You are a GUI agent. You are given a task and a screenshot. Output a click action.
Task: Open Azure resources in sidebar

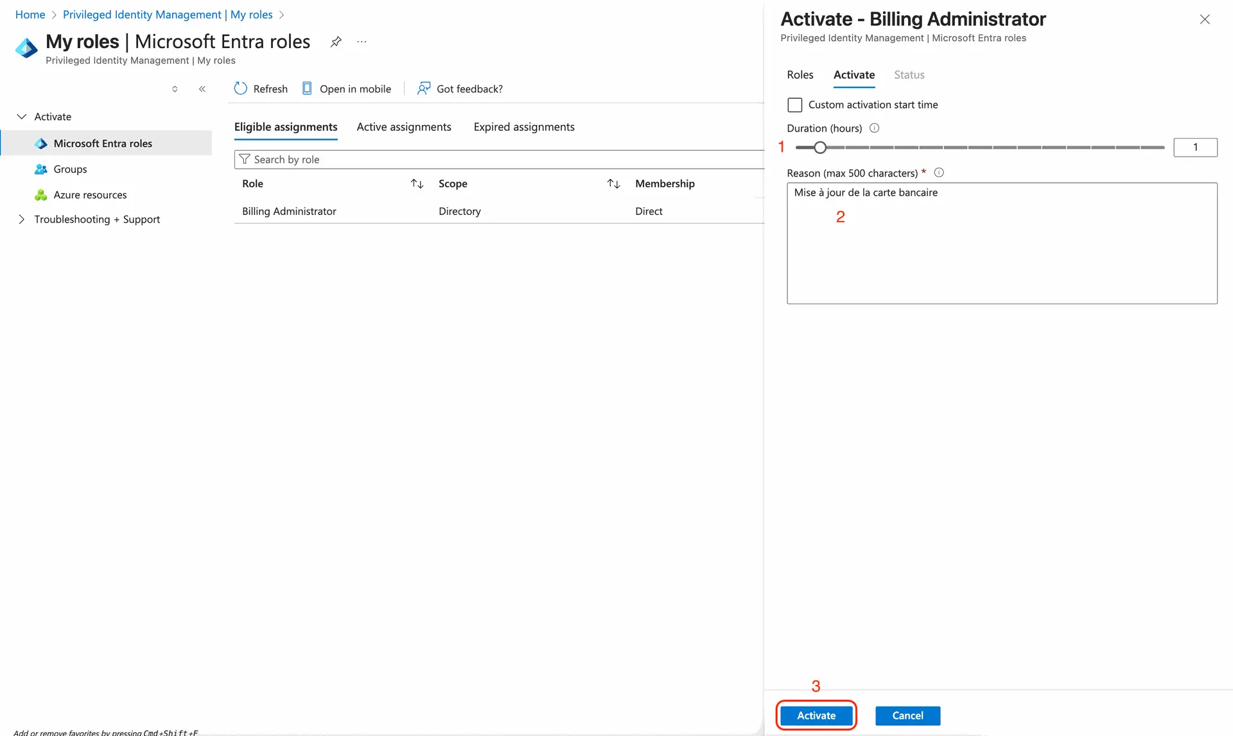click(x=90, y=195)
